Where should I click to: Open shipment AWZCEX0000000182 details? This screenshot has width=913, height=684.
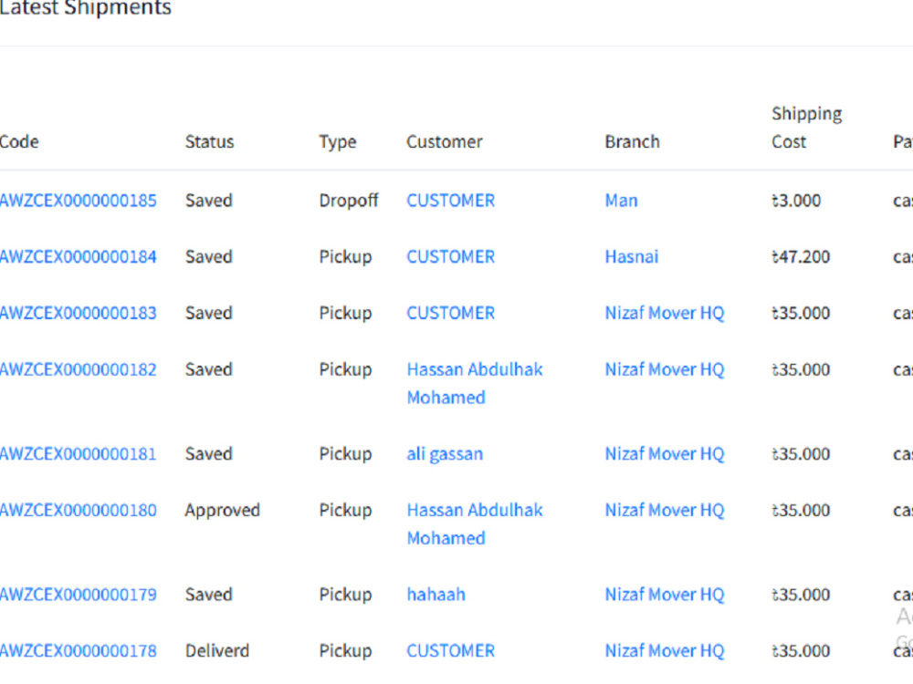click(x=78, y=370)
